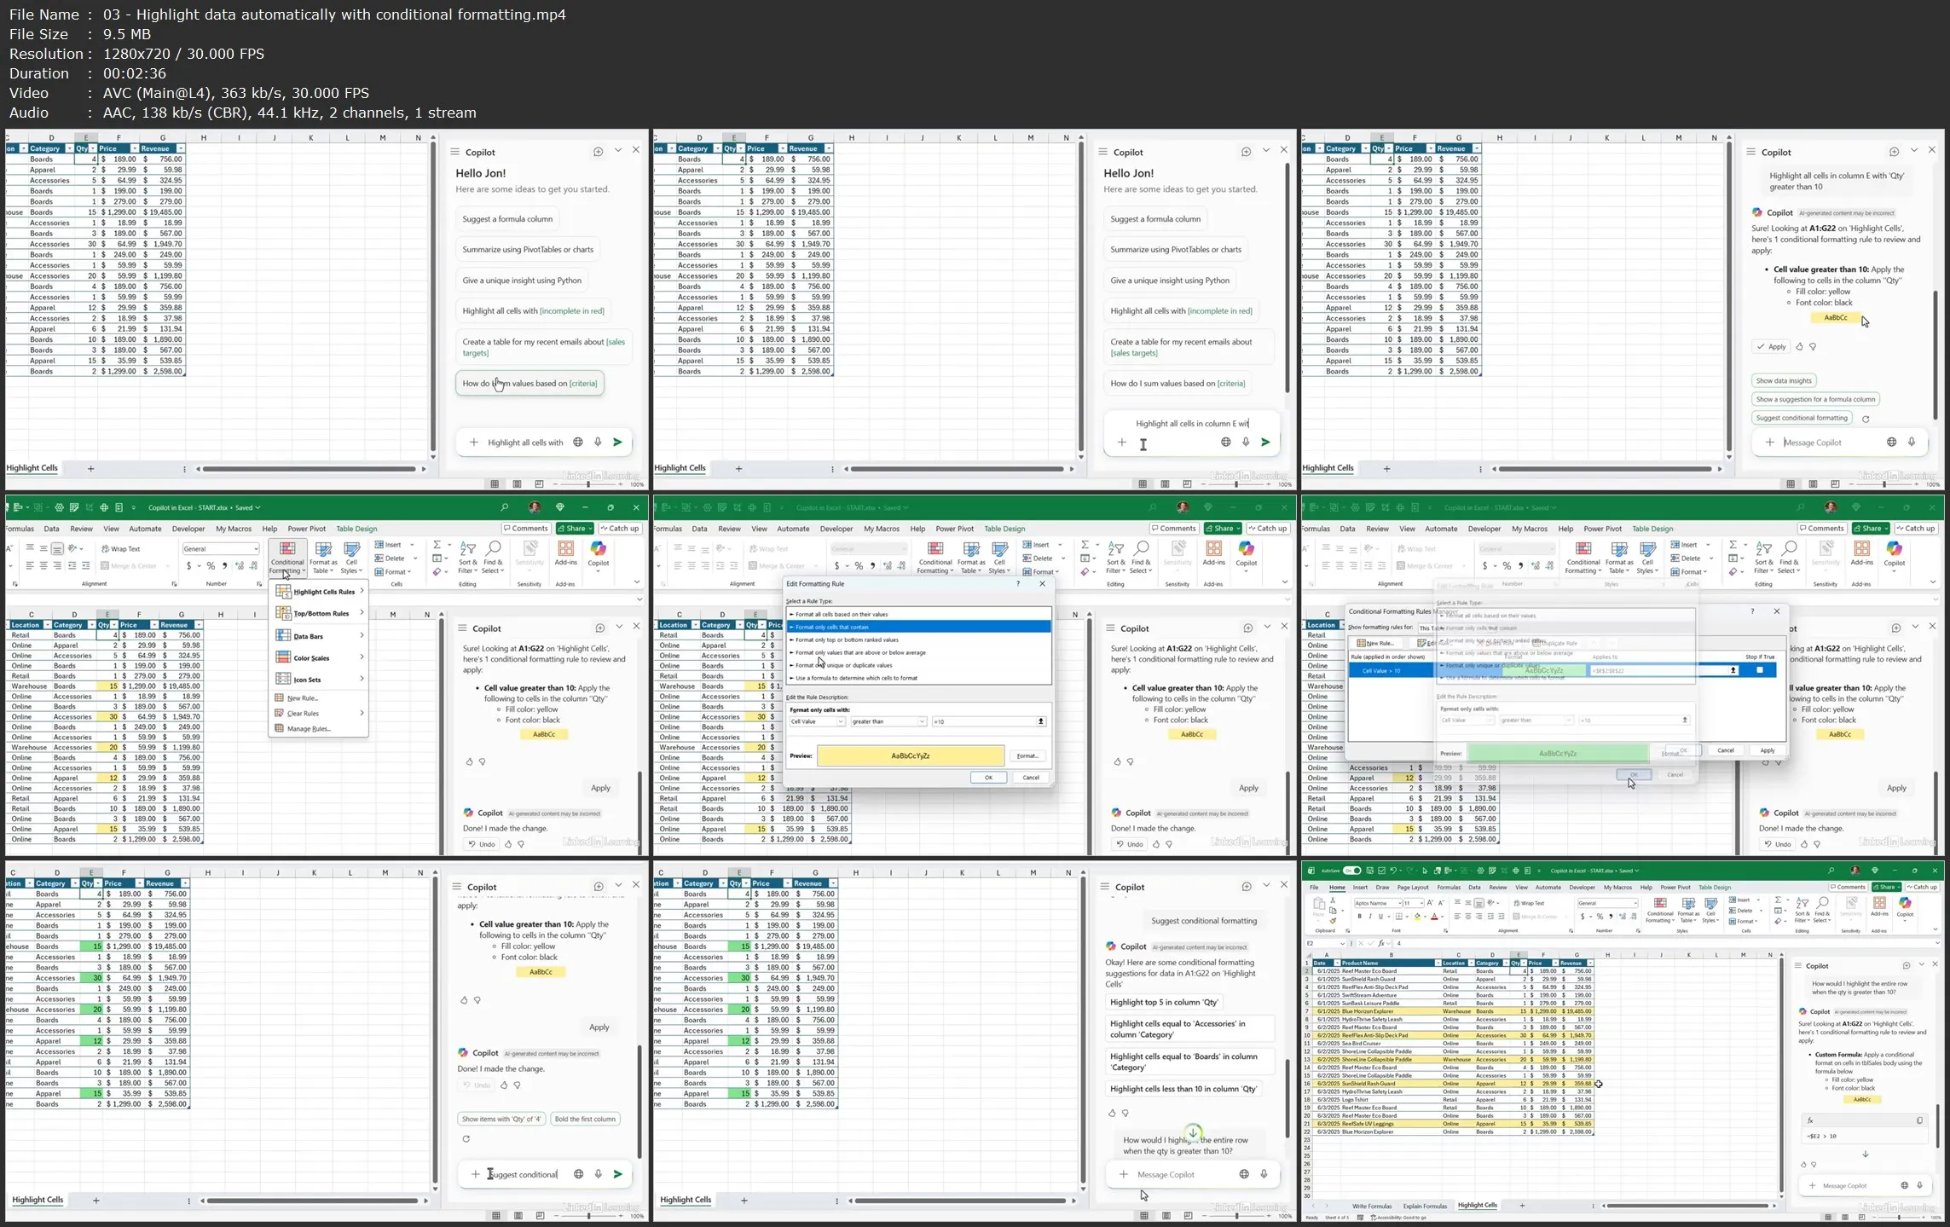1950x1227 pixels.
Task: Toggle Bold in the Font group
Action: (1359, 917)
